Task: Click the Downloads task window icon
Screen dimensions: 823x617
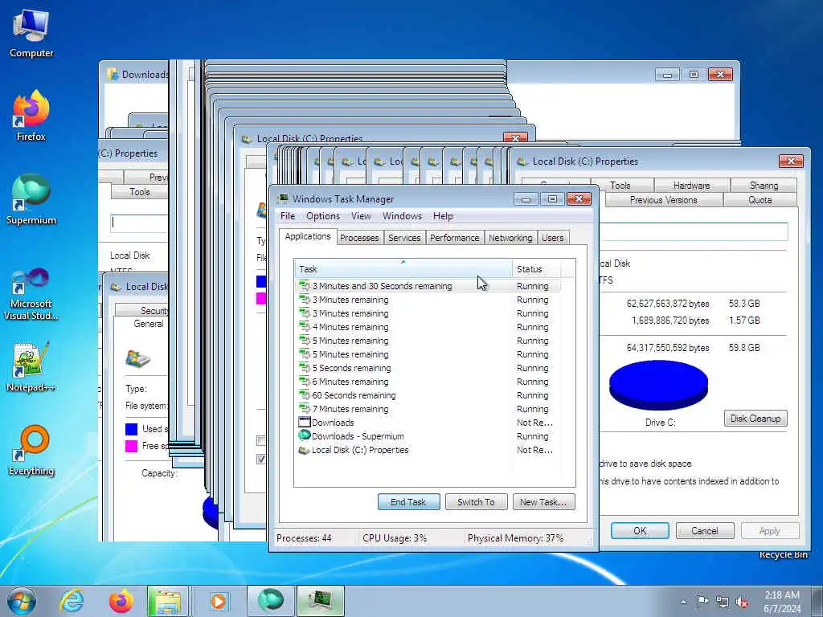Action: (305, 423)
